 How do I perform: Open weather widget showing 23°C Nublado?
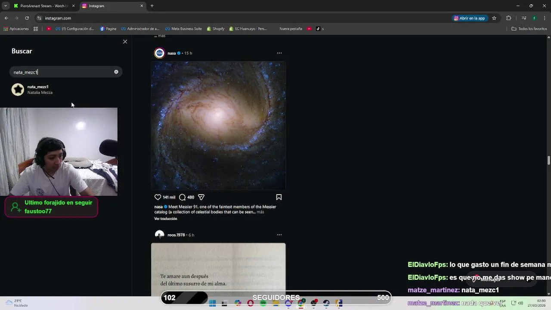(16, 303)
